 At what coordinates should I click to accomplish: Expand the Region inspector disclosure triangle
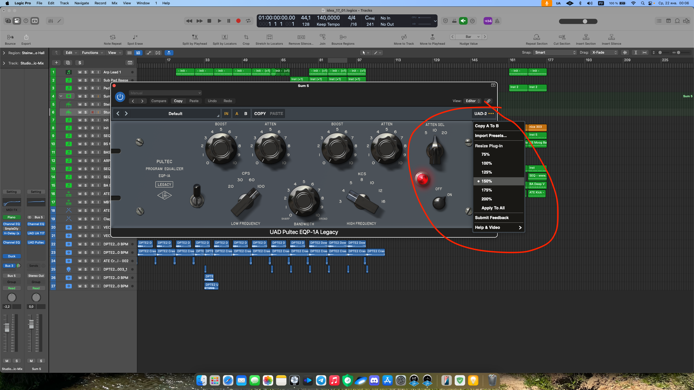[x=4, y=53]
